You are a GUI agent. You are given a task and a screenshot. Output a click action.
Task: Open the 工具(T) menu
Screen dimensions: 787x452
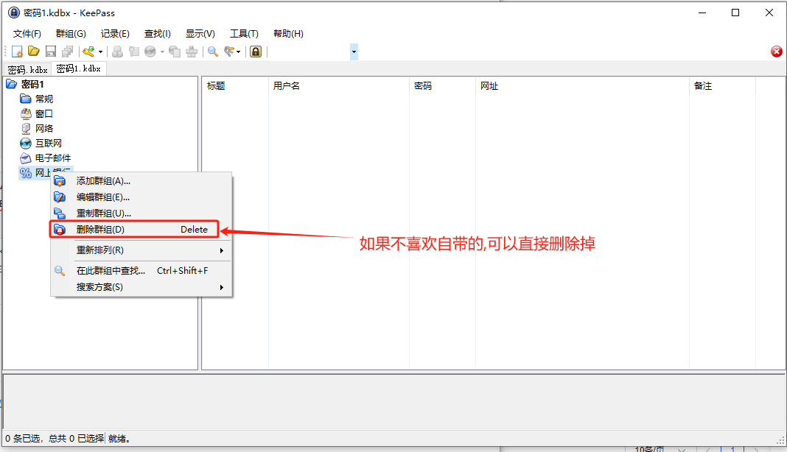click(244, 34)
